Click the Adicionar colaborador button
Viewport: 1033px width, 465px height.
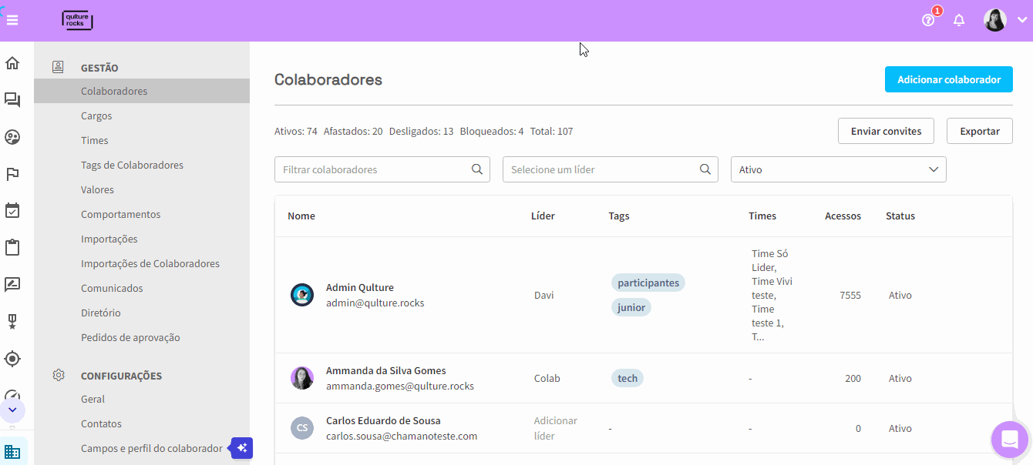[x=948, y=79]
